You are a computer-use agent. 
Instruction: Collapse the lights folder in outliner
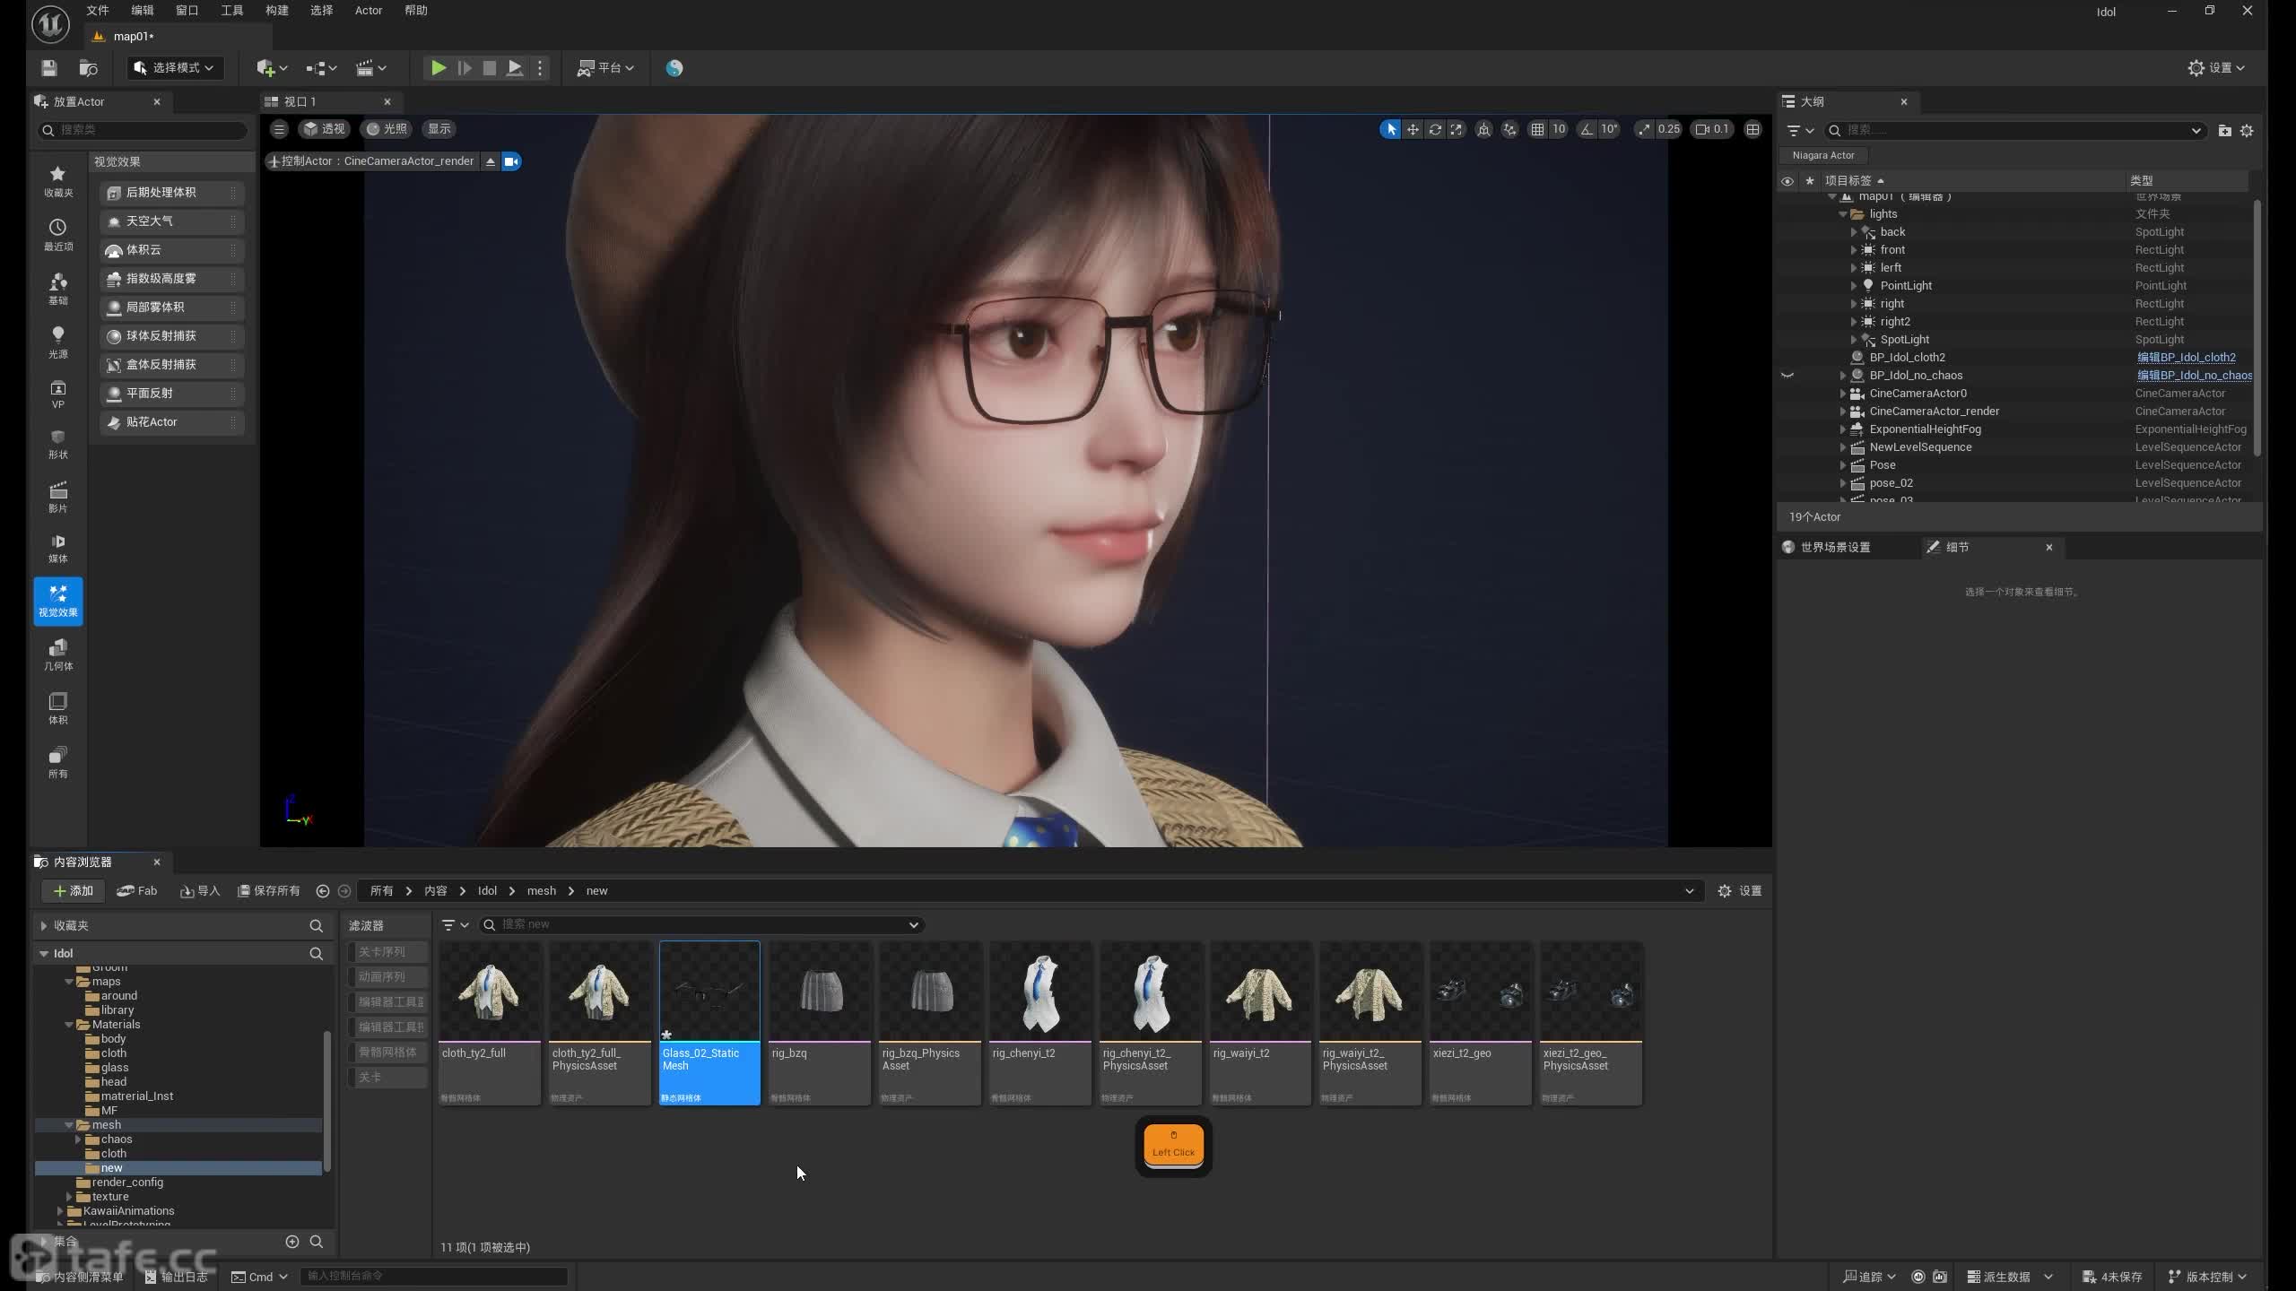coord(1843,214)
